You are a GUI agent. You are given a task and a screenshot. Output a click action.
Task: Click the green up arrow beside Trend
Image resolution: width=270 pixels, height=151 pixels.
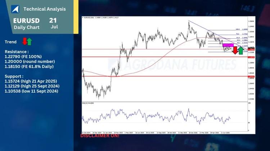click(30, 42)
